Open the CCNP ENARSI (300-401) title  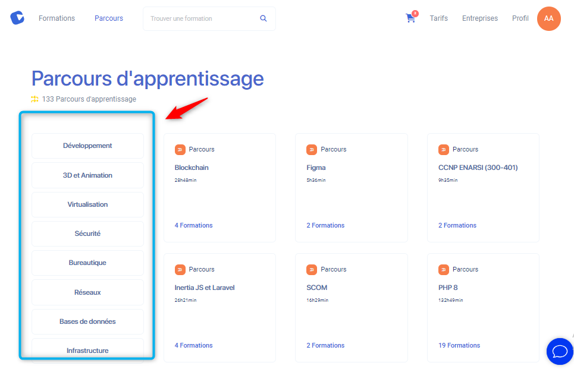[478, 168]
